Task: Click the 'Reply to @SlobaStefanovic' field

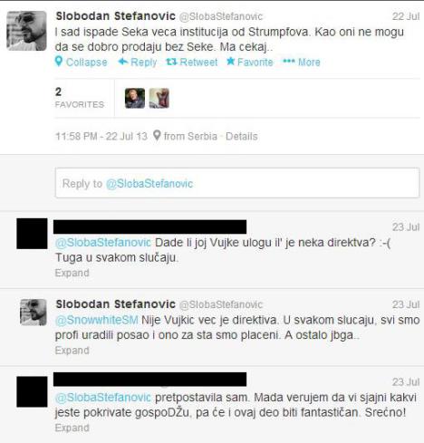Action: [x=237, y=183]
